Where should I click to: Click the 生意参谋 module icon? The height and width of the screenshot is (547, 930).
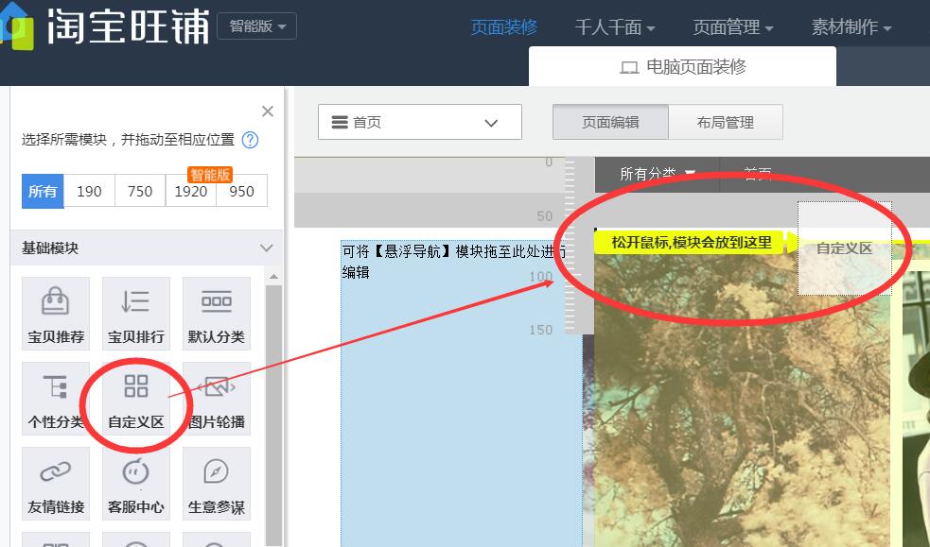pos(216,483)
